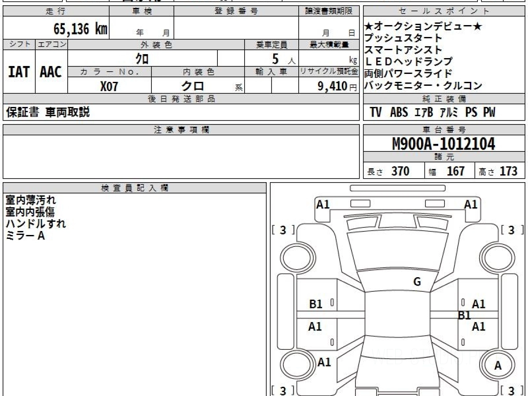This screenshot has width=528, height=396.
Task: Click the A1 mark at top-right bumper corner
Action: [x=471, y=204]
